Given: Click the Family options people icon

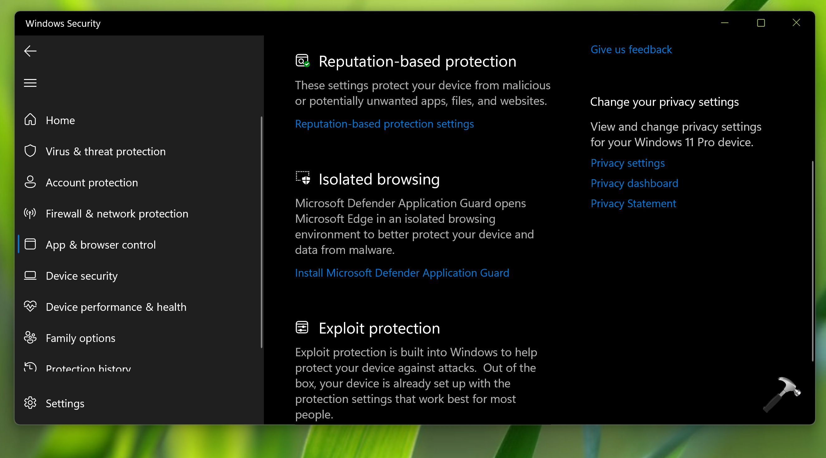Looking at the screenshot, I should click(30, 338).
